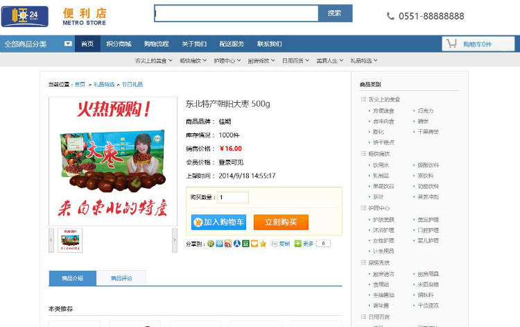This screenshot has width=520, height=327.
Task: Focus the top search input box
Action: click(x=236, y=13)
